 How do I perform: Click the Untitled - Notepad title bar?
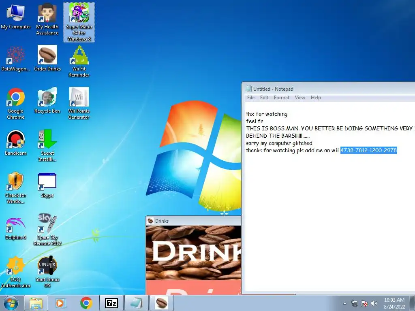(x=328, y=89)
